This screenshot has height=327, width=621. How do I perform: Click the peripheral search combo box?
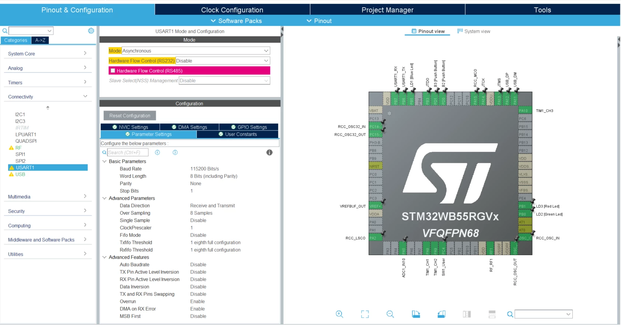tap(31, 31)
